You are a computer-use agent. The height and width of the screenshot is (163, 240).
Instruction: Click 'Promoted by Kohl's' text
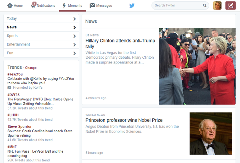point(28,87)
